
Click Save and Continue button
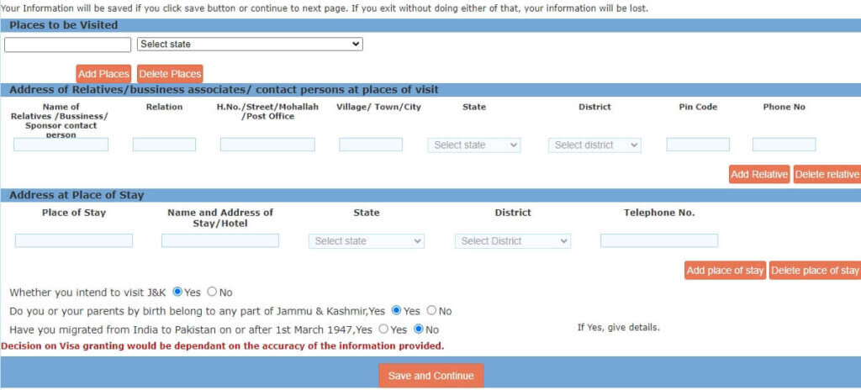pyautogui.click(x=430, y=376)
